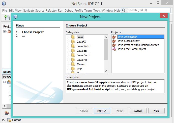This screenshot has height=123, width=174.
Task: Select the Java ME category
Action: [82, 60]
